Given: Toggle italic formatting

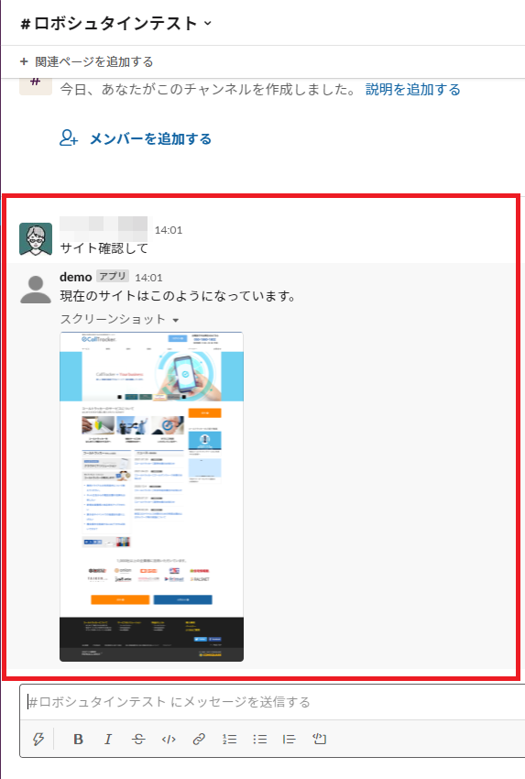Looking at the screenshot, I should (108, 739).
